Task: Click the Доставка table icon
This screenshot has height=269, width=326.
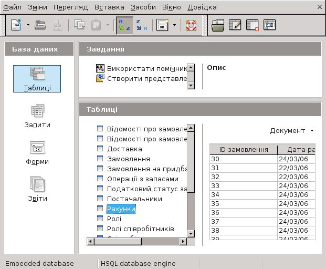Action: pos(100,149)
